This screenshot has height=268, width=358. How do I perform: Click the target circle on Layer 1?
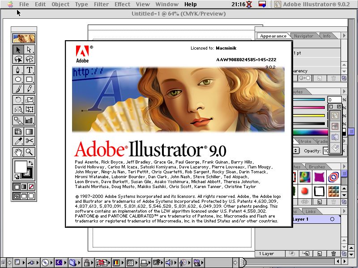coord(332,219)
